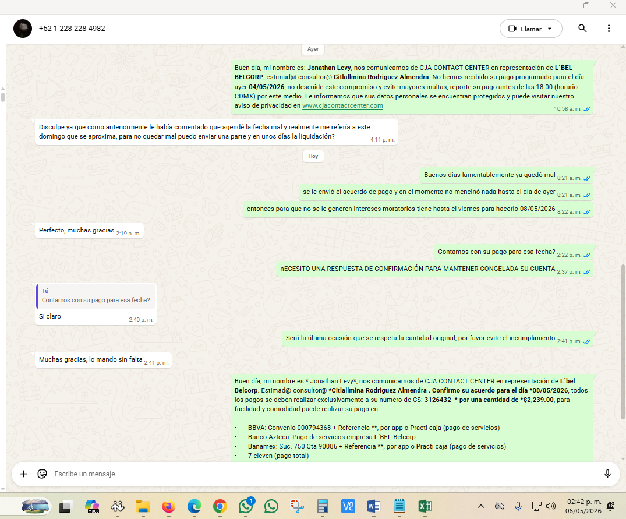
Task: Click the microphone voice message icon
Action: click(x=607, y=474)
